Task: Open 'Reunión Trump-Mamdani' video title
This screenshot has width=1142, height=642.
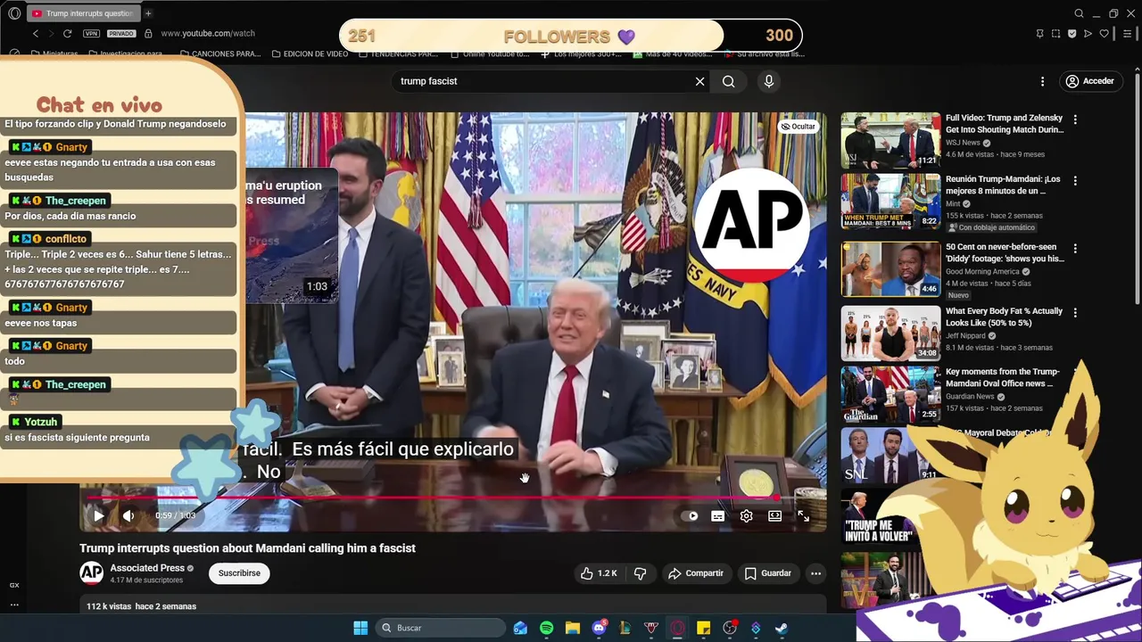Action: (1003, 185)
